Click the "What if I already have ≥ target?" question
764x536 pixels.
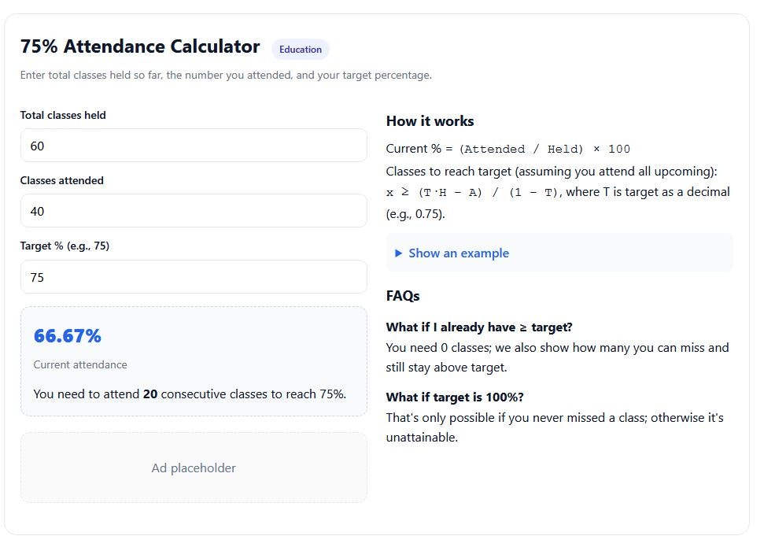click(x=482, y=327)
